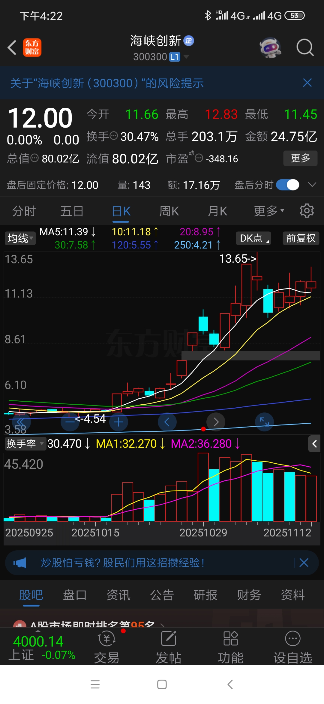Switch to the 分时 chart tab
This screenshot has height=704, width=324.
coord(24,211)
